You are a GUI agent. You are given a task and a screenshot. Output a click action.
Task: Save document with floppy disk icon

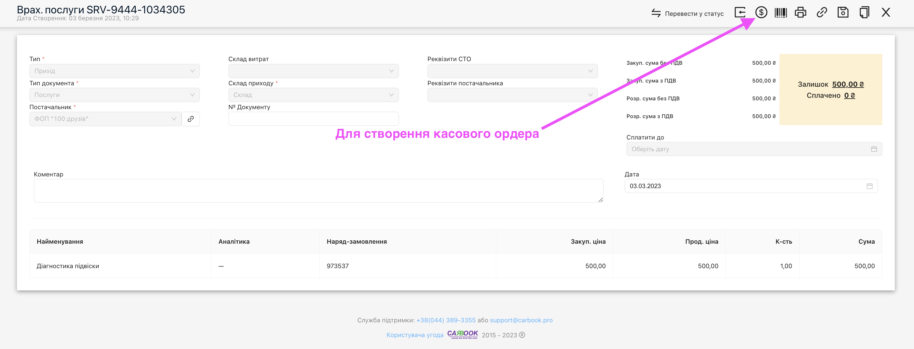843,13
